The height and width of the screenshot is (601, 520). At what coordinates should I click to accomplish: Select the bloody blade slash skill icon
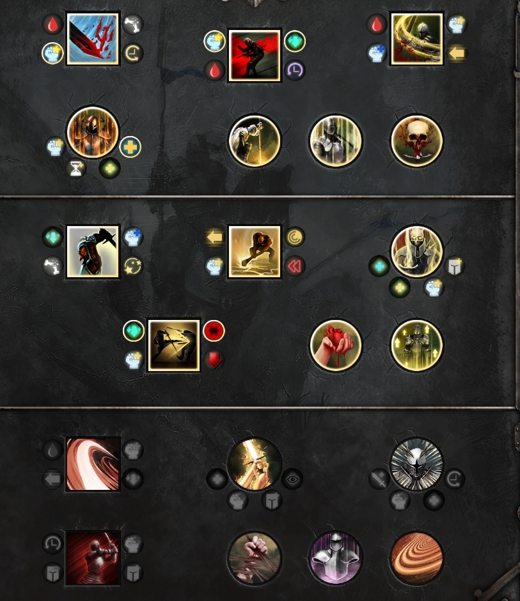point(93,39)
